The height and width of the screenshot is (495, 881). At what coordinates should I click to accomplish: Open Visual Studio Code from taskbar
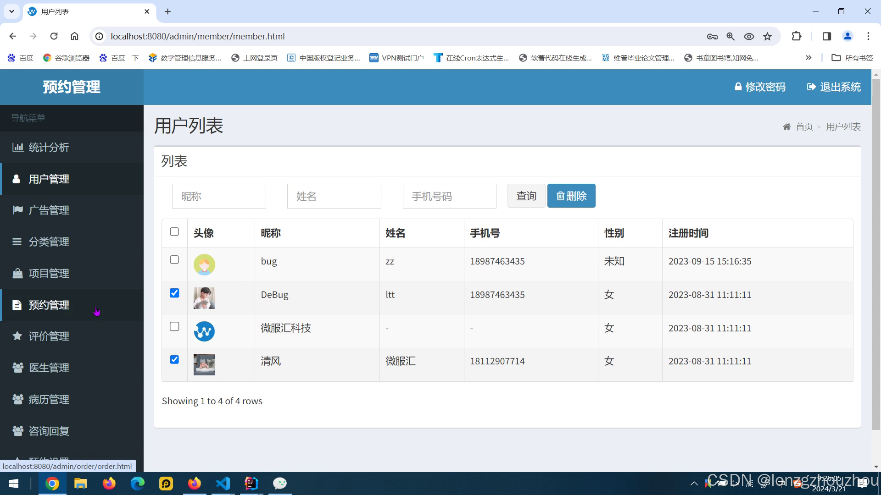[x=223, y=483]
